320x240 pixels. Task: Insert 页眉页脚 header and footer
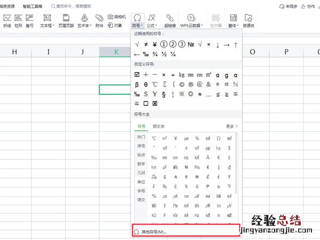[66, 20]
